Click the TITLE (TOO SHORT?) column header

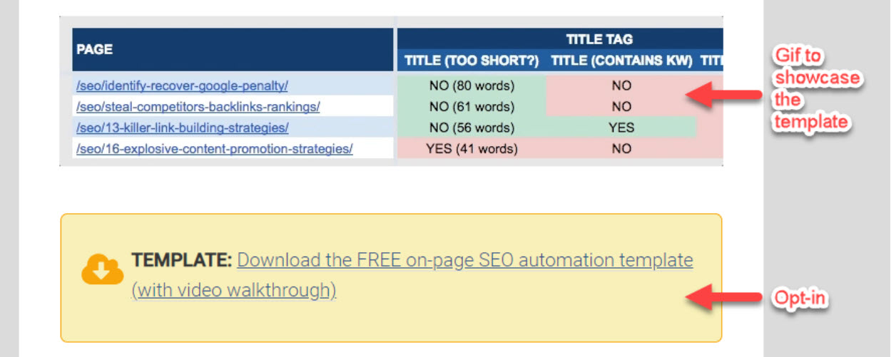coord(471,61)
